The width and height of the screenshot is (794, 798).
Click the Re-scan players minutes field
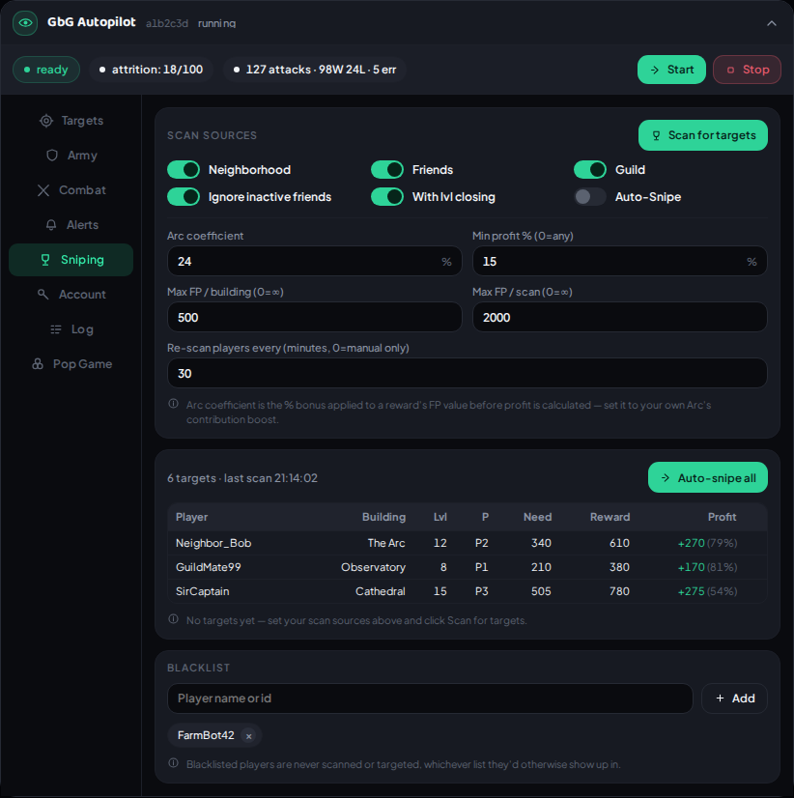point(467,373)
